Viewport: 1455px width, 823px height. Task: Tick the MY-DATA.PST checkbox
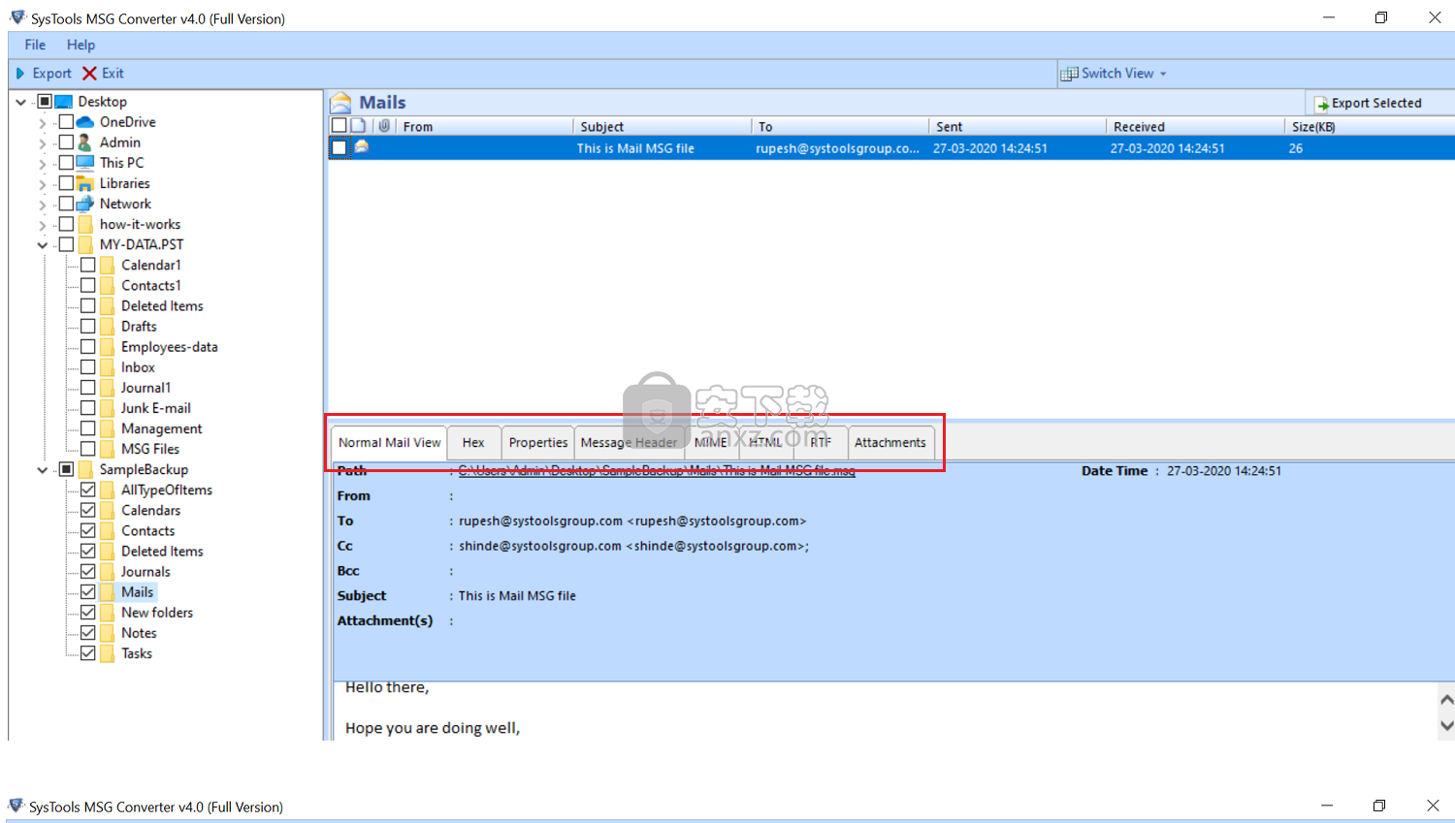(x=66, y=244)
